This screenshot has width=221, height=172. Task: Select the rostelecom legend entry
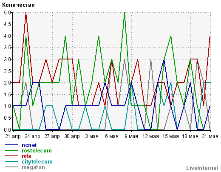click(x=37, y=151)
